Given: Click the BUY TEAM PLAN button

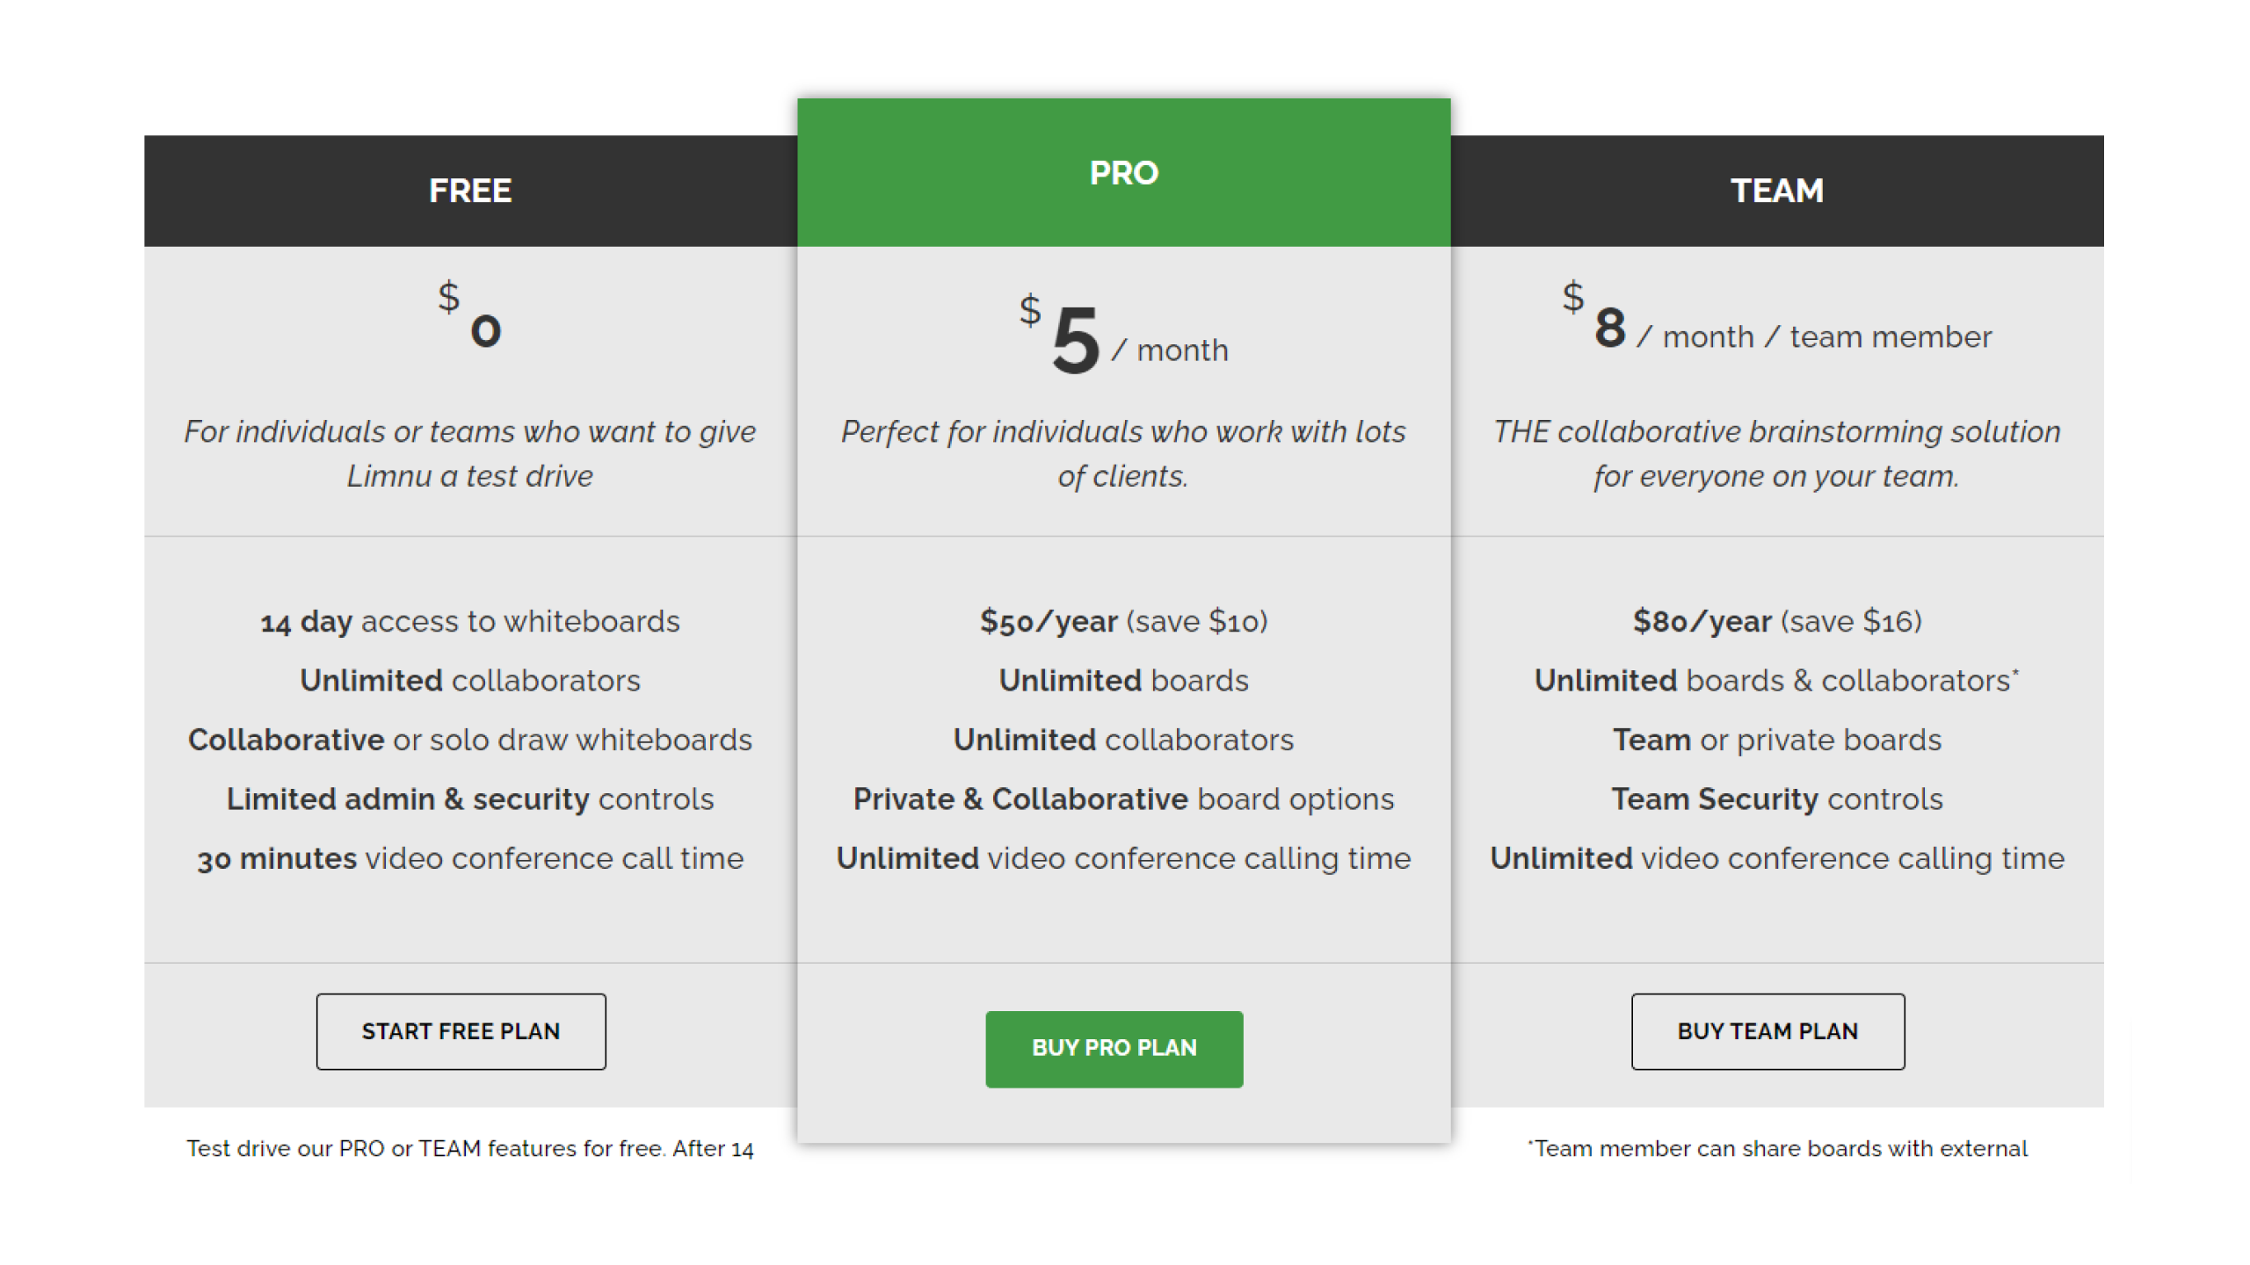Looking at the screenshot, I should [x=1767, y=1031].
